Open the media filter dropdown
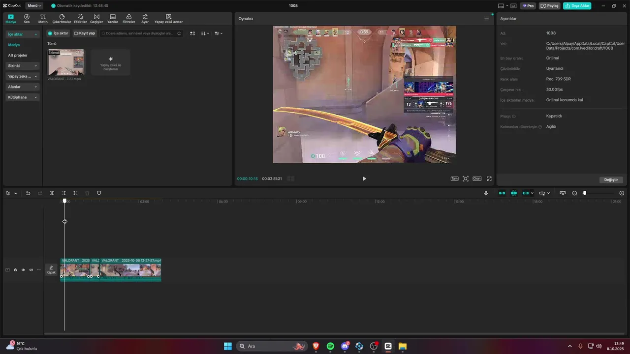This screenshot has width=630, height=354. click(x=219, y=33)
